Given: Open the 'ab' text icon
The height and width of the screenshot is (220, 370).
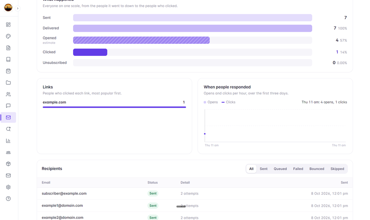Looking at the screenshot, I should pos(8,152).
